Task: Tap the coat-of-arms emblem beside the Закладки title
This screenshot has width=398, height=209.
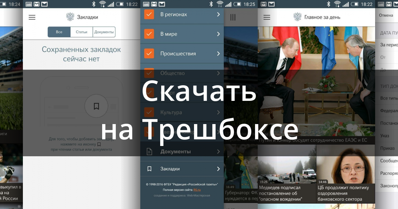Action: point(70,17)
